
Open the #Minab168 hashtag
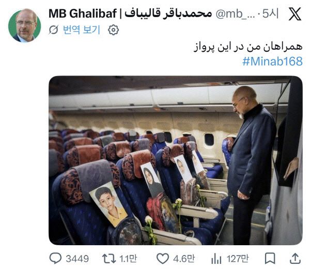click(x=272, y=61)
